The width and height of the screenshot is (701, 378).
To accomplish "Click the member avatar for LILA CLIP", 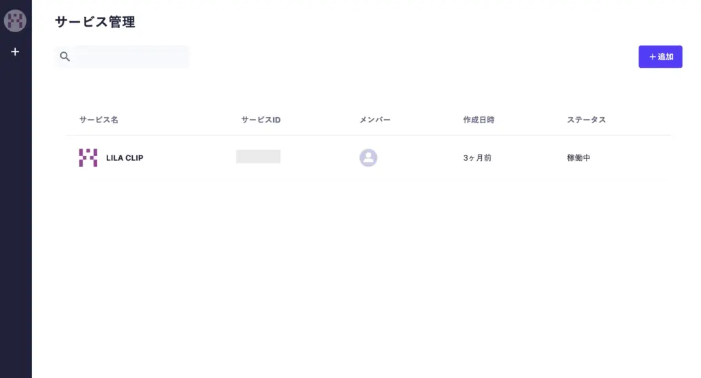I will pyautogui.click(x=368, y=157).
